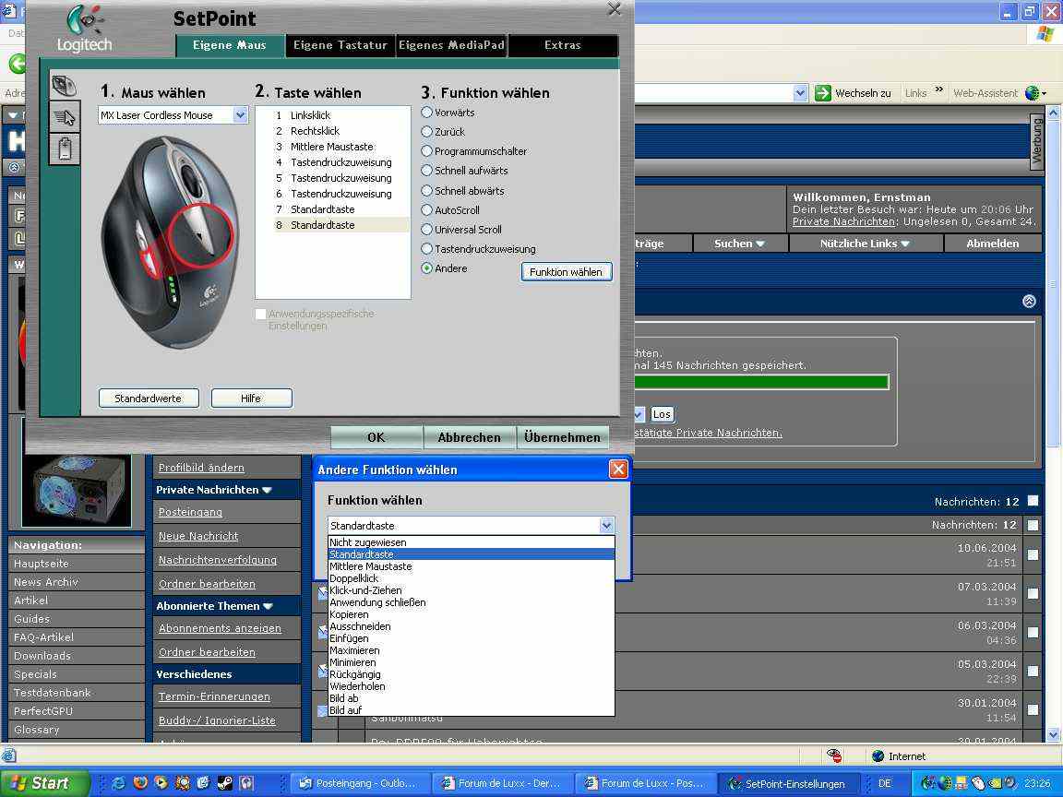Open the dropdown next to the Los button
This screenshot has width=1063, height=797.
639,413
